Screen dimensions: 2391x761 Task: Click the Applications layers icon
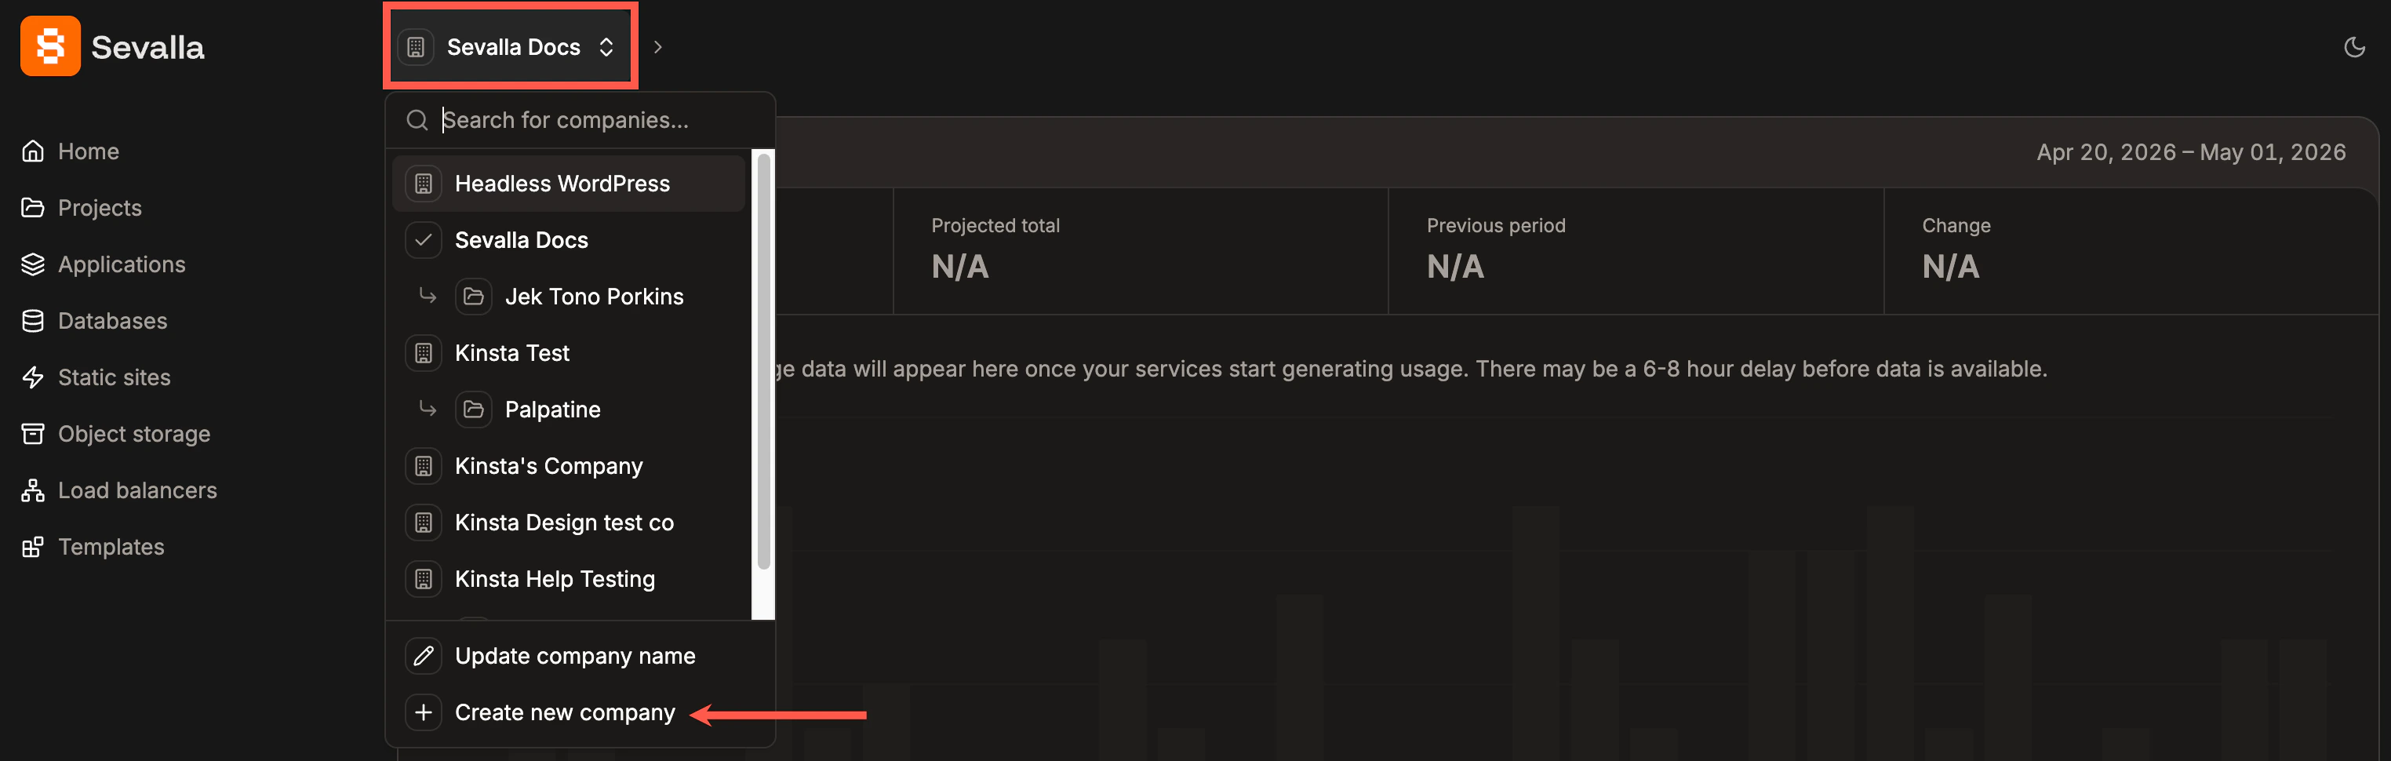[x=32, y=264]
